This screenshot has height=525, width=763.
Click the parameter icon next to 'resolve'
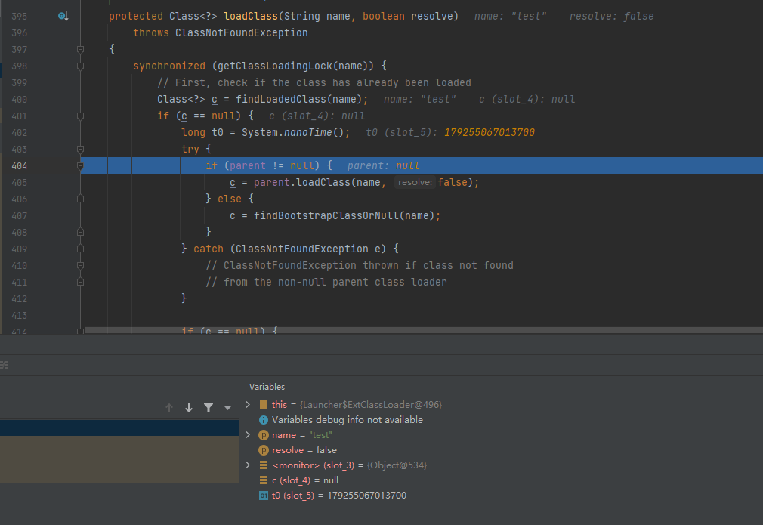[x=263, y=450]
